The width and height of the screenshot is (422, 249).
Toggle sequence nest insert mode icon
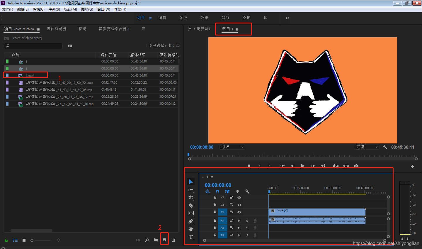click(x=207, y=192)
